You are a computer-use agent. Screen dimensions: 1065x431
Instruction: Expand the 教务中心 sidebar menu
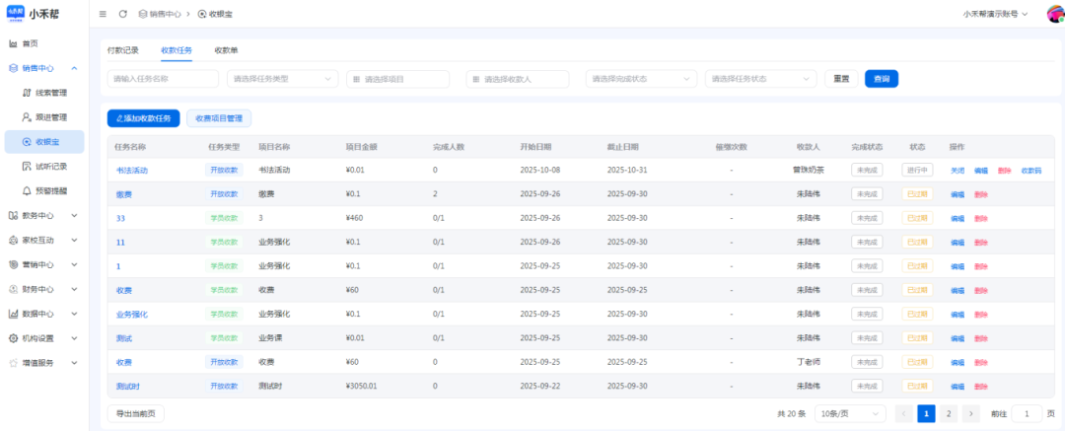click(x=44, y=215)
